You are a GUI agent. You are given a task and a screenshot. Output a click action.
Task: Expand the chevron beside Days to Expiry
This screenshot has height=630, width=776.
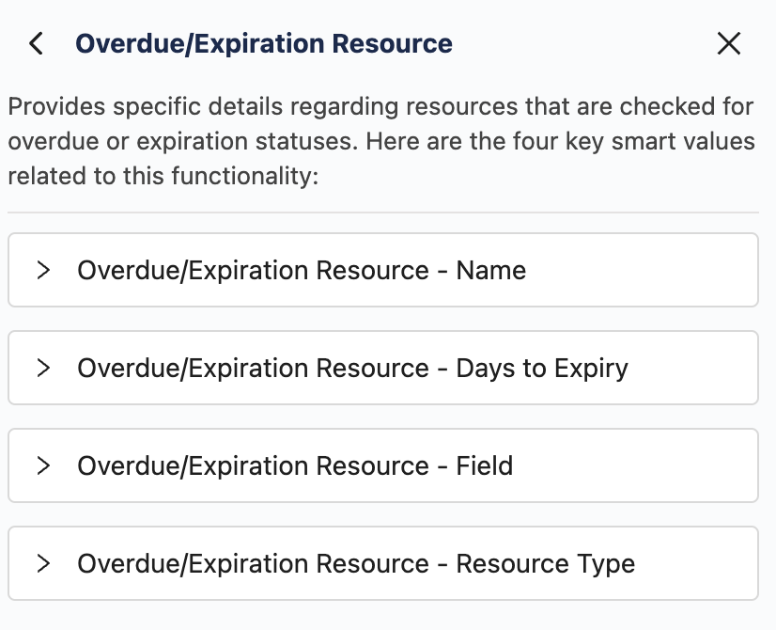tap(42, 368)
